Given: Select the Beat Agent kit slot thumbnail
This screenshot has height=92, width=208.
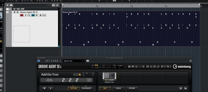Looking at the screenshot, I should [109, 77].
